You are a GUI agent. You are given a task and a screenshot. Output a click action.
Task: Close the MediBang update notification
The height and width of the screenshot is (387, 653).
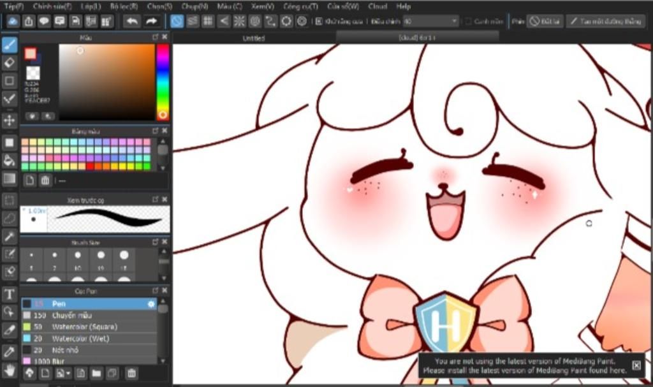click(636, 365)
